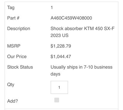The height and width of the screenshot is (110, 123).
Task: Select part number A460C459W408000
Action: (71, 18)
